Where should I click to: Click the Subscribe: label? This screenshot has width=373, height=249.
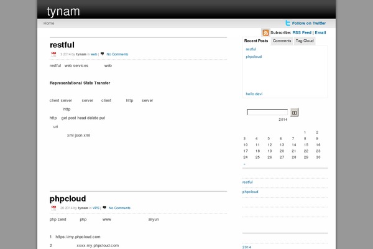coord(281,32)
